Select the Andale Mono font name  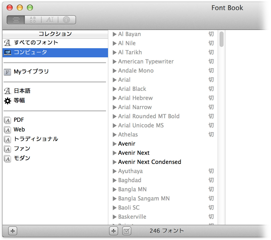tap(136, 71)
